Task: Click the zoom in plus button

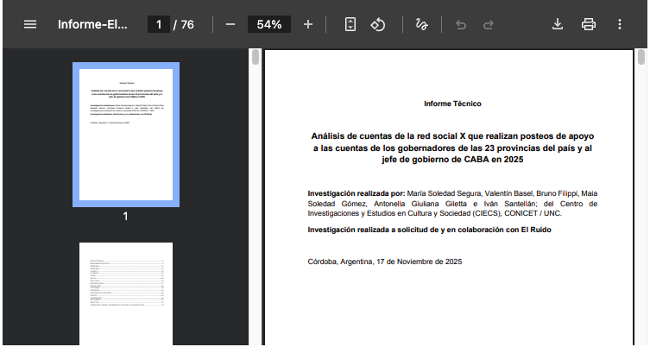Action: click(308, 24)
